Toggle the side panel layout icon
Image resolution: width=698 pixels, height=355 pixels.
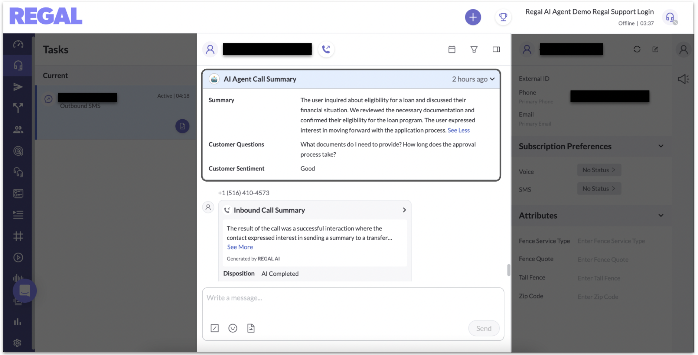point(496,49)
